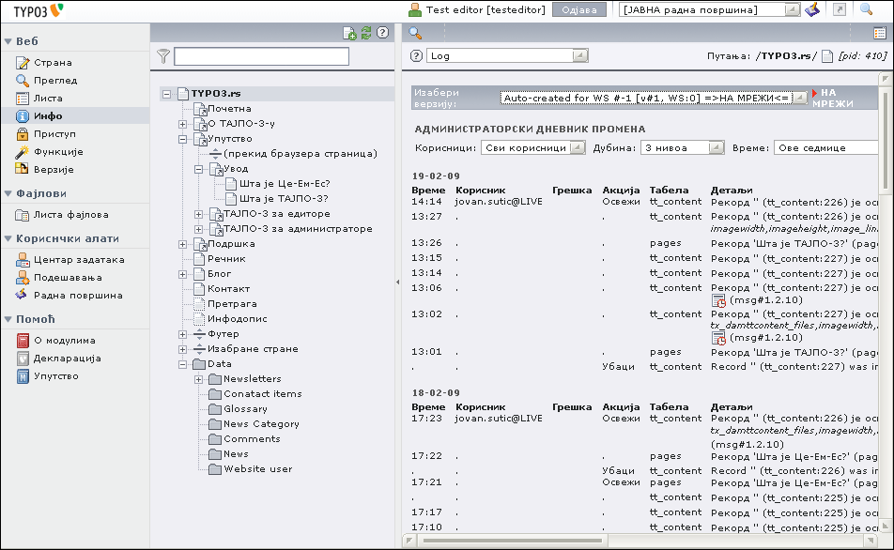Click the TYPO3 logo
Image resolution: width=894 pixels, height=550 pixels.
(39, 10)
